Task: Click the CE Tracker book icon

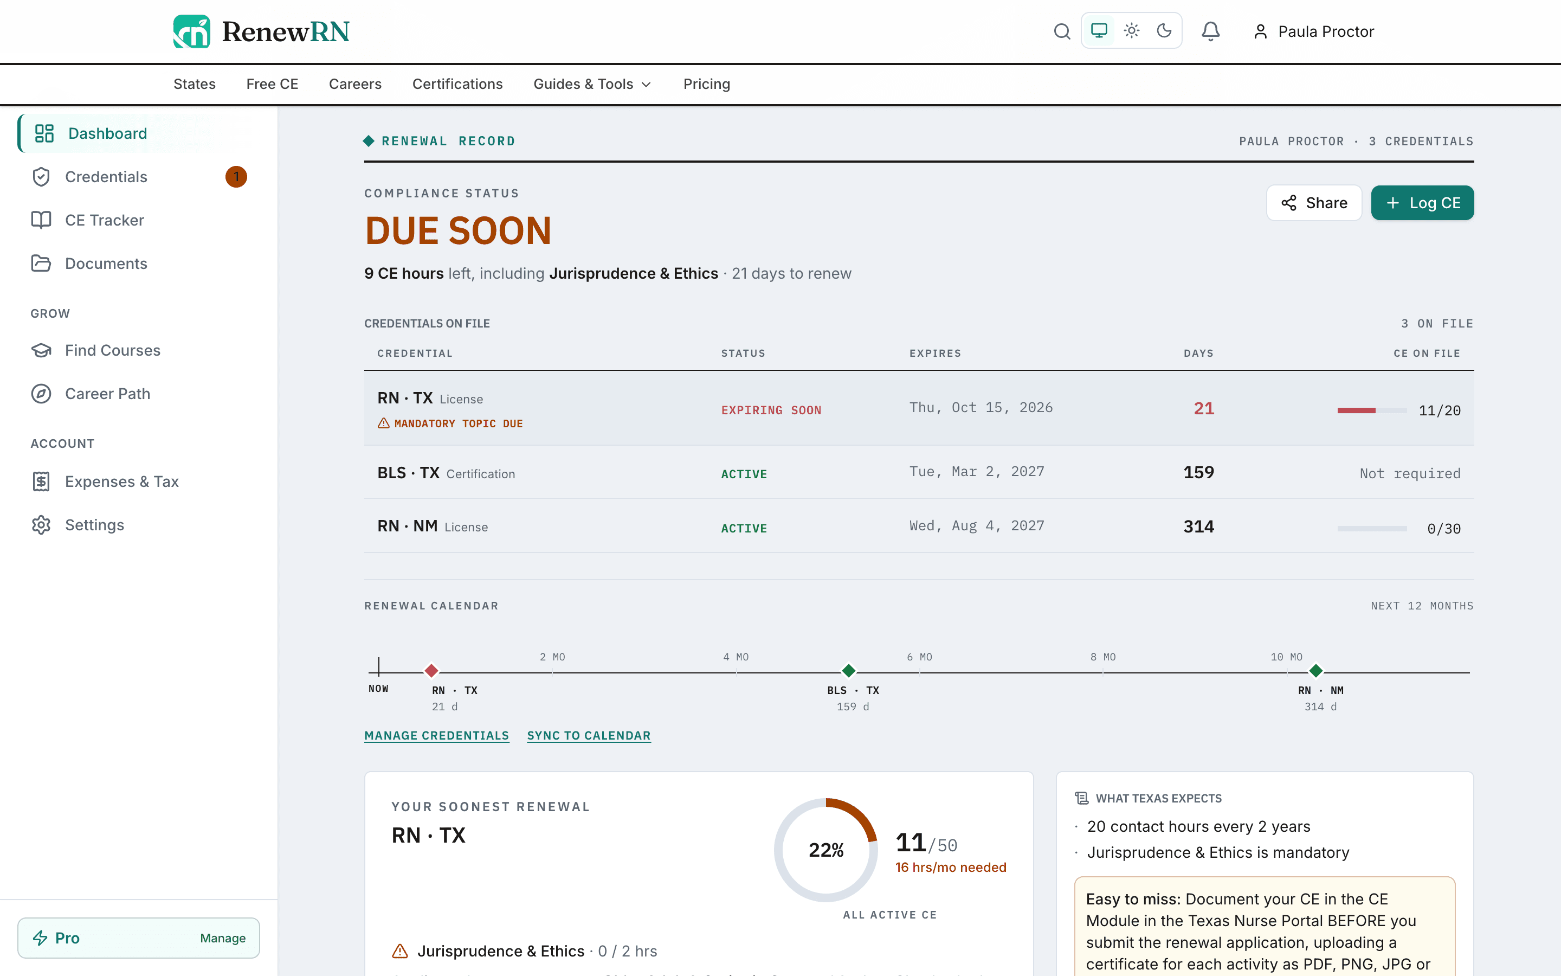Action: (x=41, y=220)
